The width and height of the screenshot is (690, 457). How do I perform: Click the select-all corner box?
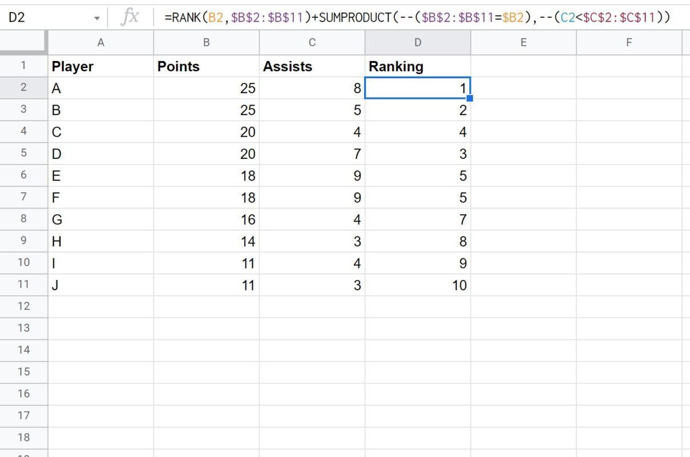coord(23,42)
